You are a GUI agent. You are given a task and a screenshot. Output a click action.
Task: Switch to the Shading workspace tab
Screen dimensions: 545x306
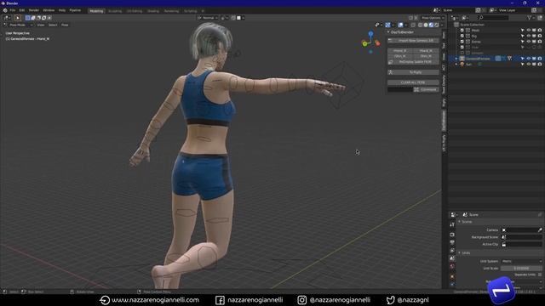[x=153, y=11]
